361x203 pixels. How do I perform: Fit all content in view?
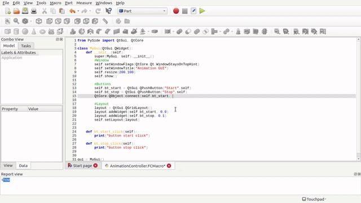(x=7, y=21)
